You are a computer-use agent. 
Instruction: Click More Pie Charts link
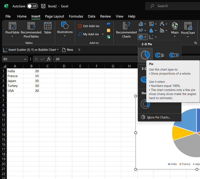pyautogui.click(x=159, y=117)
